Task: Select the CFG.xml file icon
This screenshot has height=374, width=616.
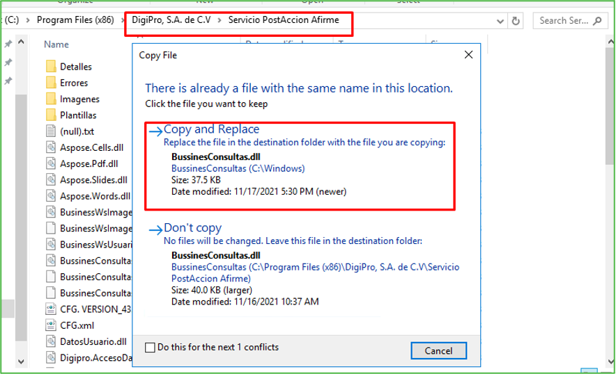Action: pos(50,325)
